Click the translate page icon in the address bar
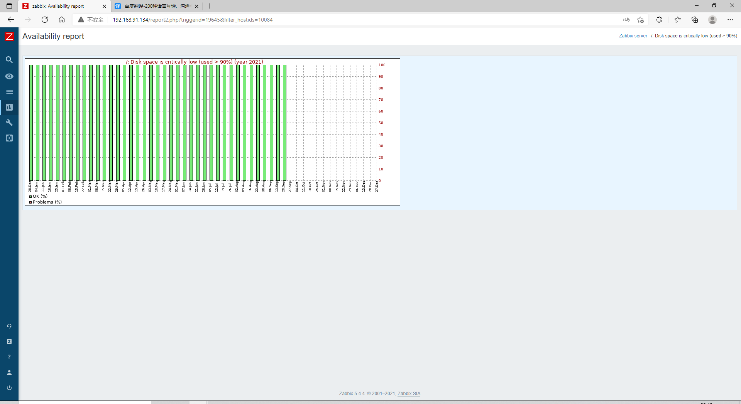The width and height of the screenshot is (741, 404). [x=626, y=20]
